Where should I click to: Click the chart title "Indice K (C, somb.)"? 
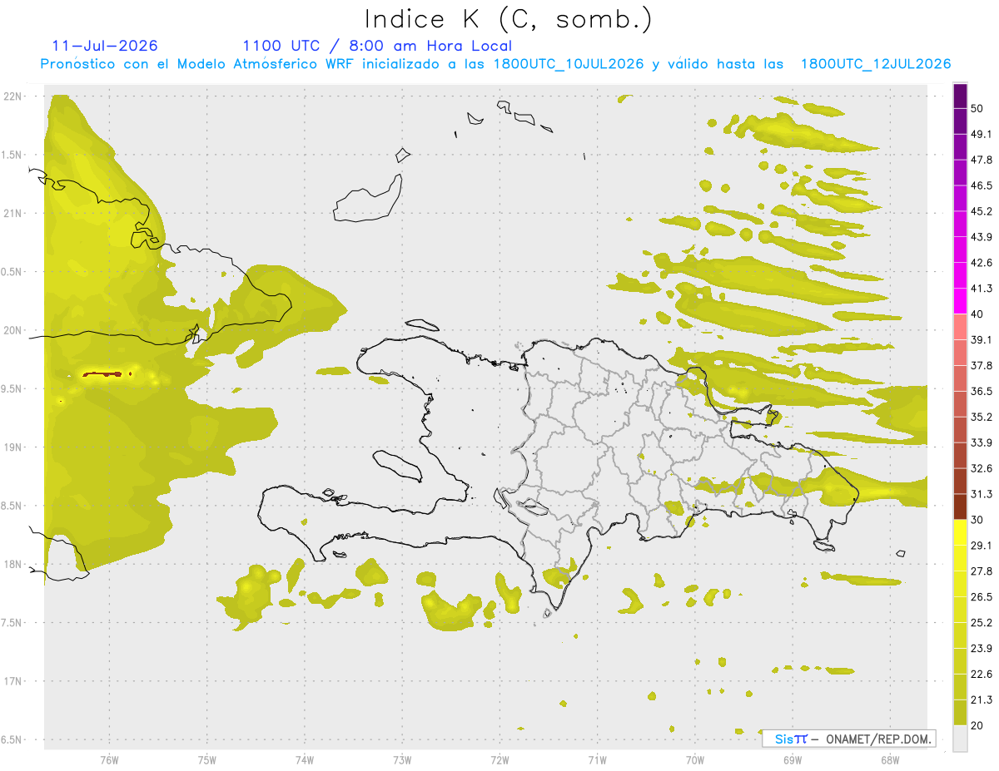pos(508,19)
